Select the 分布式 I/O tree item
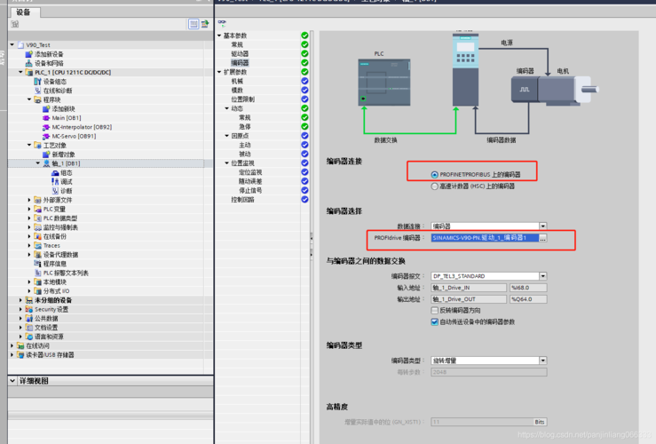This screenshot has width=656, height=444. tap(57, 291)
